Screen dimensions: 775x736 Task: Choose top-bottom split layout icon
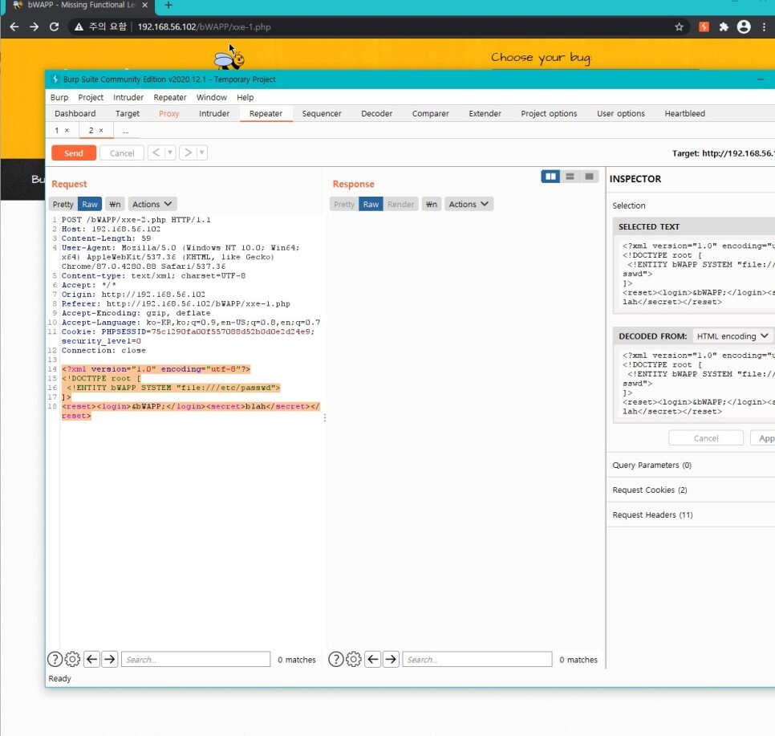point(570,177)
